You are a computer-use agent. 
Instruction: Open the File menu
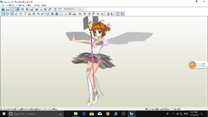tap(3, 5)
